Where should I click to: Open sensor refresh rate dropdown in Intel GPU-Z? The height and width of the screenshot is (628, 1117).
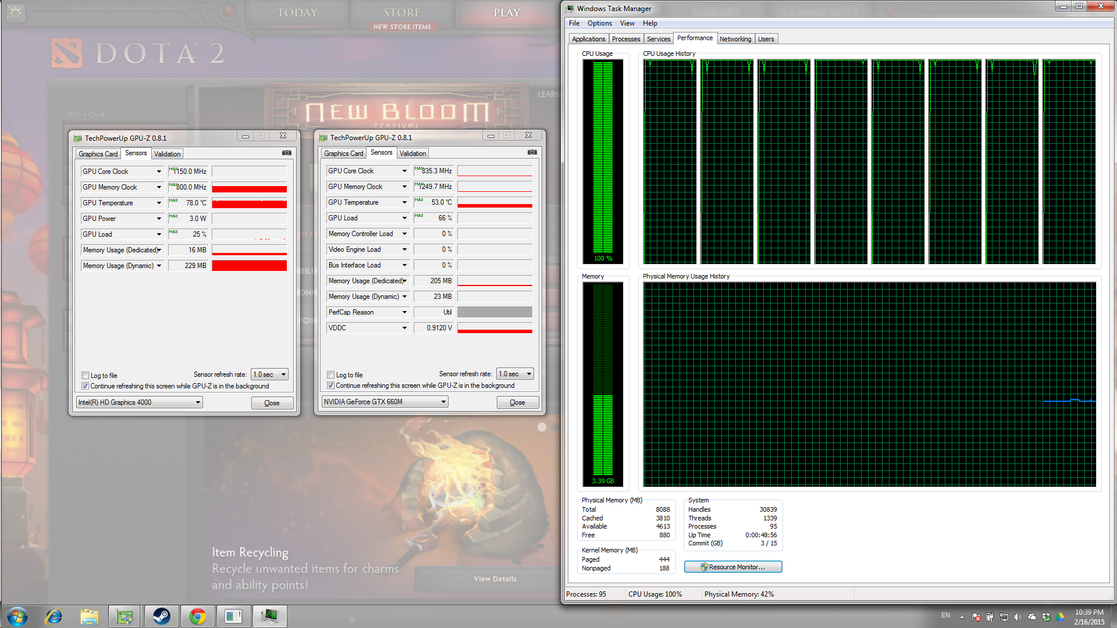tap(270, 374)
